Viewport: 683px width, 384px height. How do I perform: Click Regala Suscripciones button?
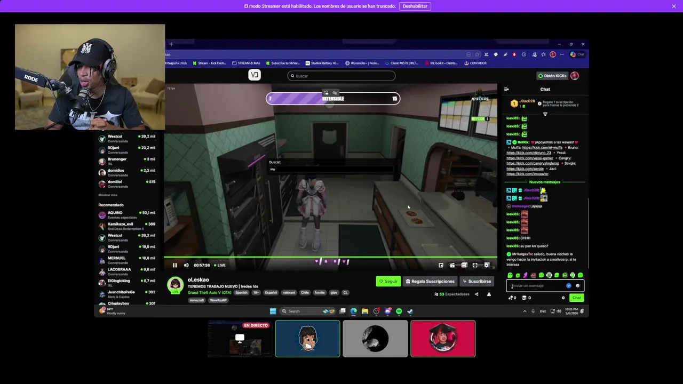coord(430,281)
